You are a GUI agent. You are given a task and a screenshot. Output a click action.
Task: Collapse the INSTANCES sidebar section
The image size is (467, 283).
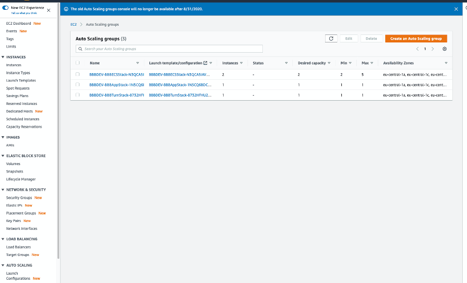(4, 58)
